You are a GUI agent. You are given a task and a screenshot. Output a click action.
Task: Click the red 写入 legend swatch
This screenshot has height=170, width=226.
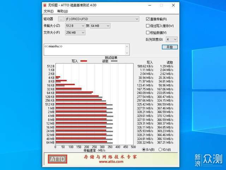pos(84,61)
